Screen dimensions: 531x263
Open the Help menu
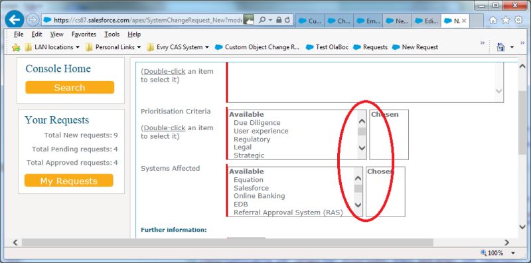(134, 35)
